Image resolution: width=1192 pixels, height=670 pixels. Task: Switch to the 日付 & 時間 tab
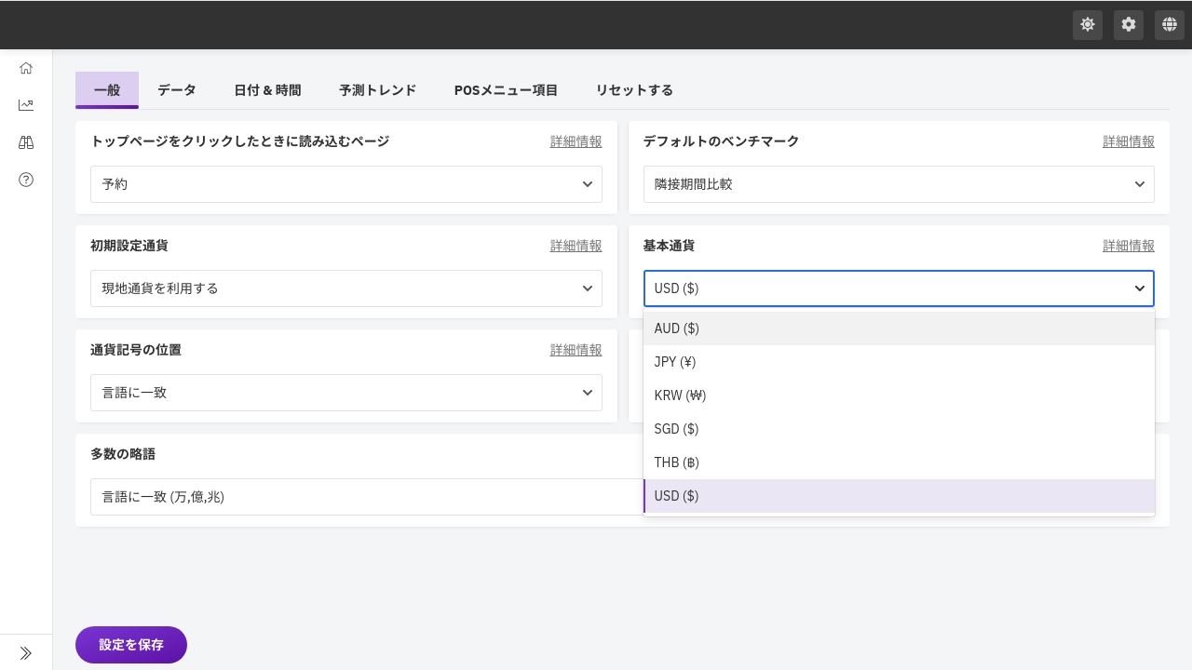pos(267,90)
